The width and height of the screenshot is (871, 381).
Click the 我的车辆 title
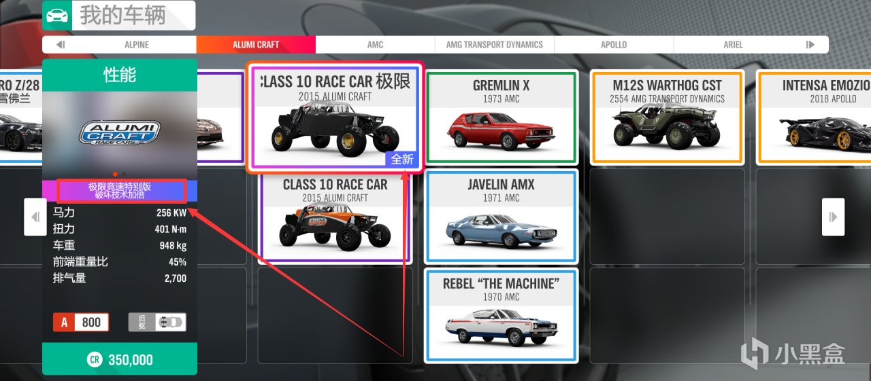[122, 15]
